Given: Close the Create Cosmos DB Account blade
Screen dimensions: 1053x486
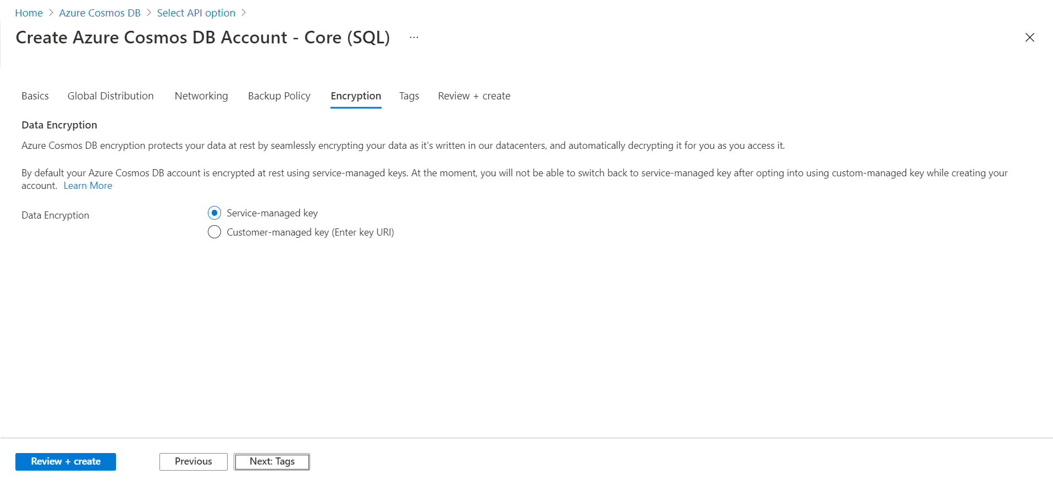Looking at the screenshot, I should [1029, 37].
